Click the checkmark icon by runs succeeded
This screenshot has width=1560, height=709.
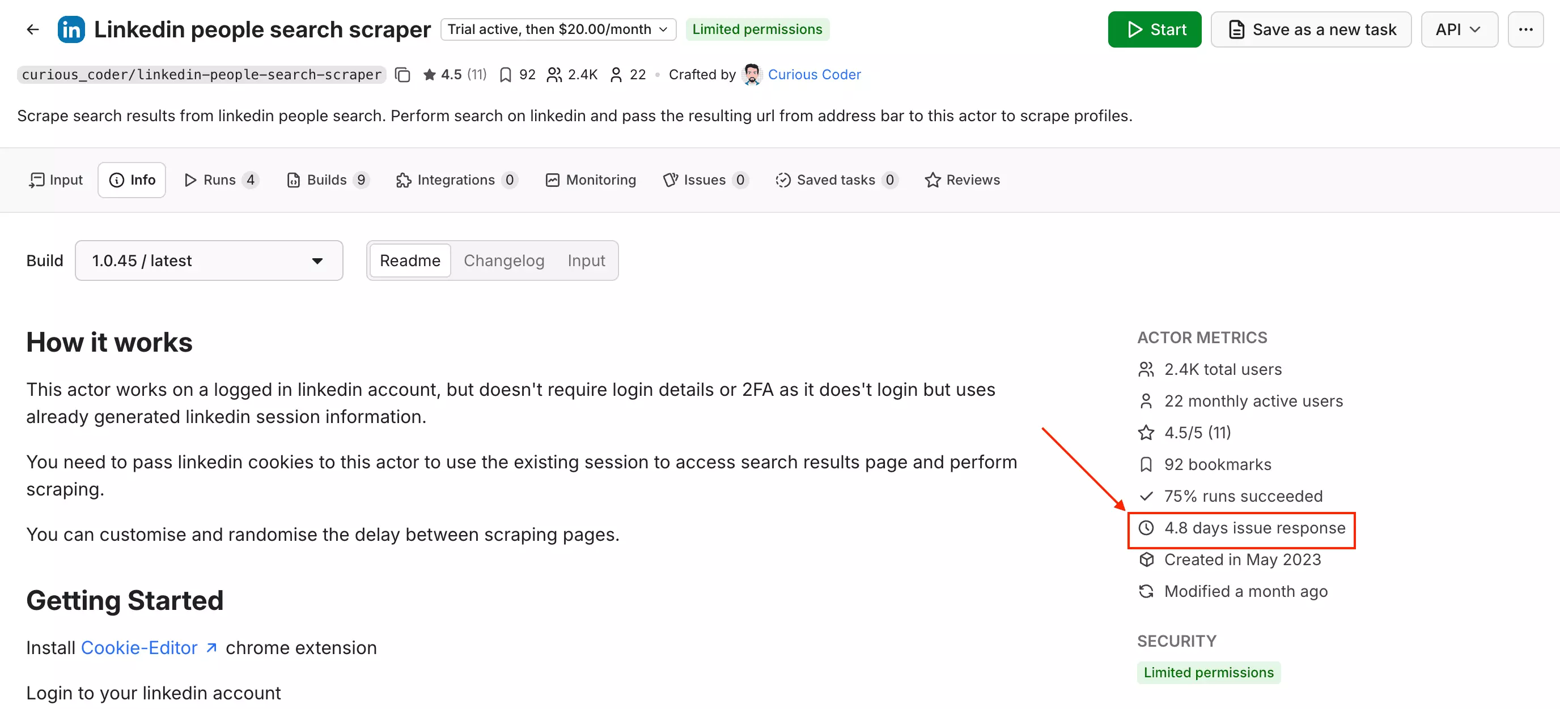(x=1146, y=496)
